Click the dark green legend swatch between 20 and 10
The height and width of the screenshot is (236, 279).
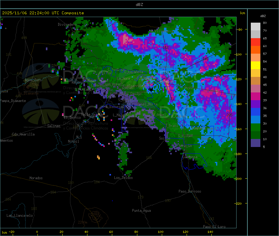click(255, 135)
